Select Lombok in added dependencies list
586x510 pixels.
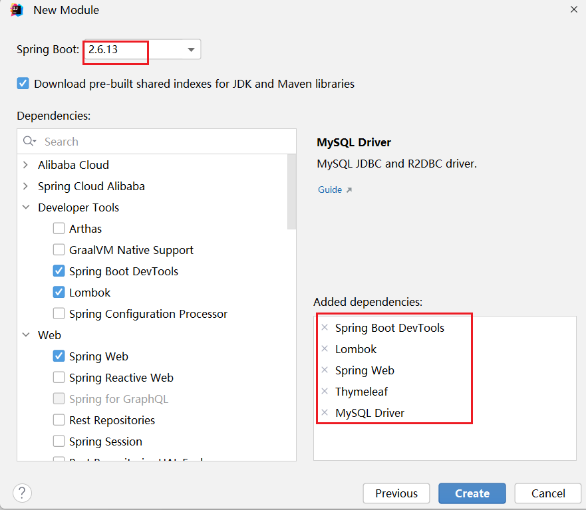point(356,349)
